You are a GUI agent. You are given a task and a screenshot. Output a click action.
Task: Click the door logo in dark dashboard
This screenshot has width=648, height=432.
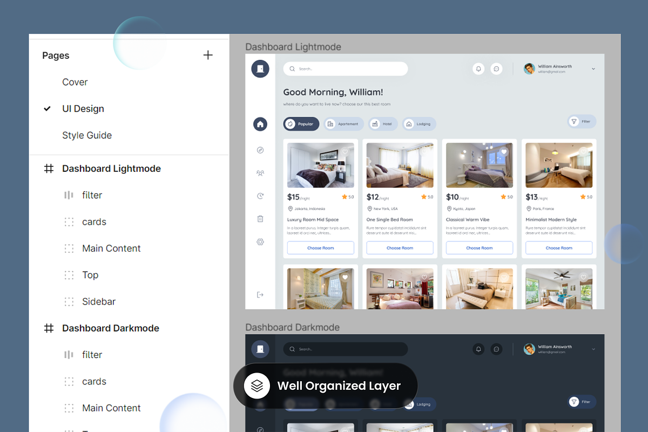(x=260, y=349)
